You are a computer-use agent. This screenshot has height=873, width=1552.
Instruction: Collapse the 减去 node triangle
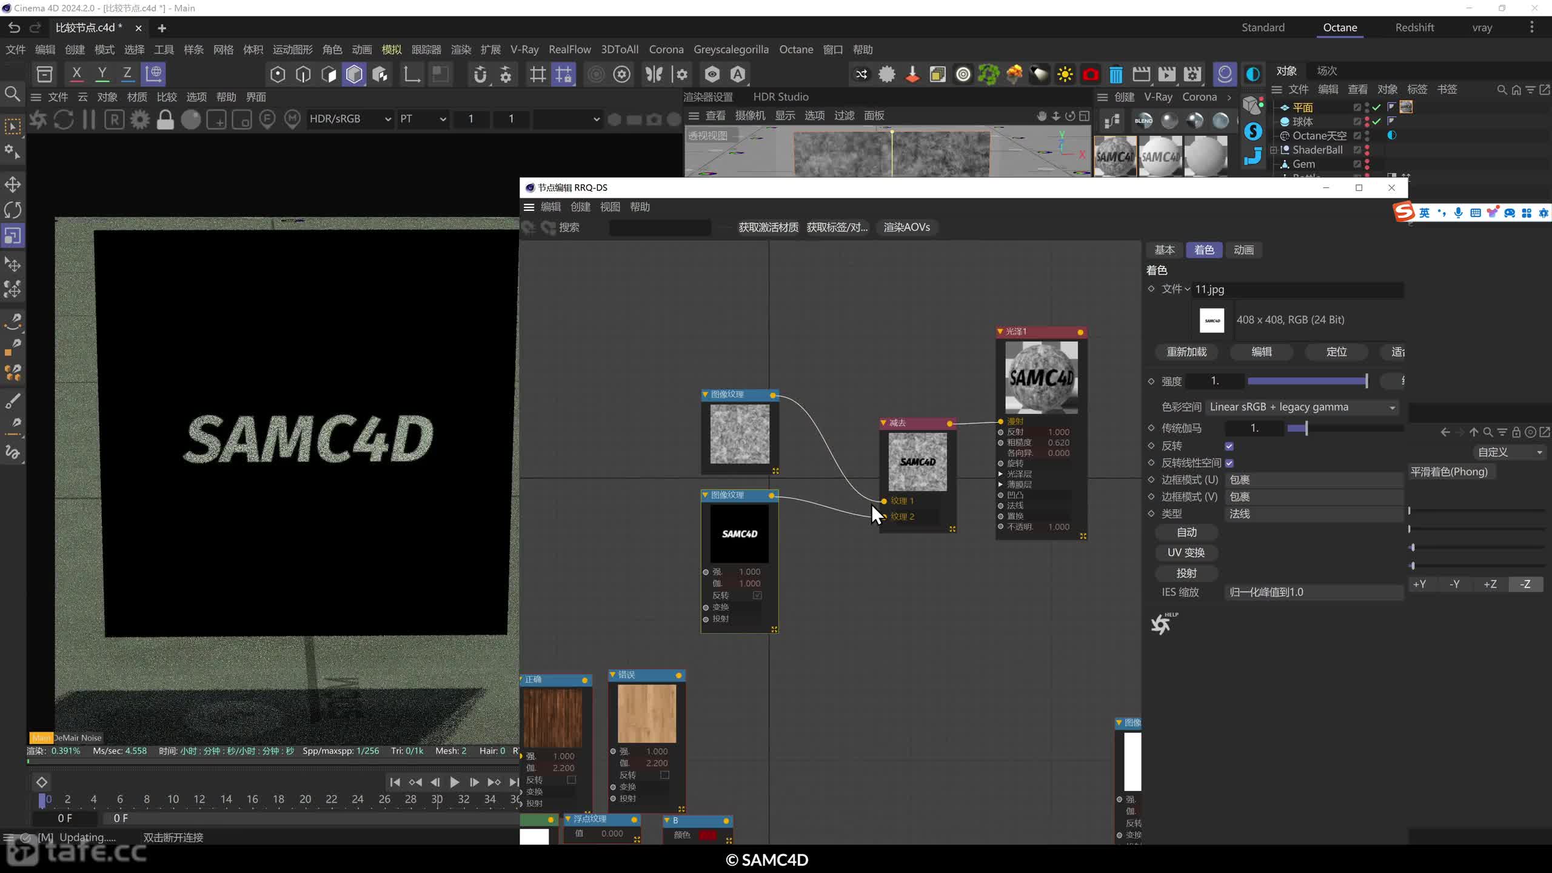click(883, 423)
